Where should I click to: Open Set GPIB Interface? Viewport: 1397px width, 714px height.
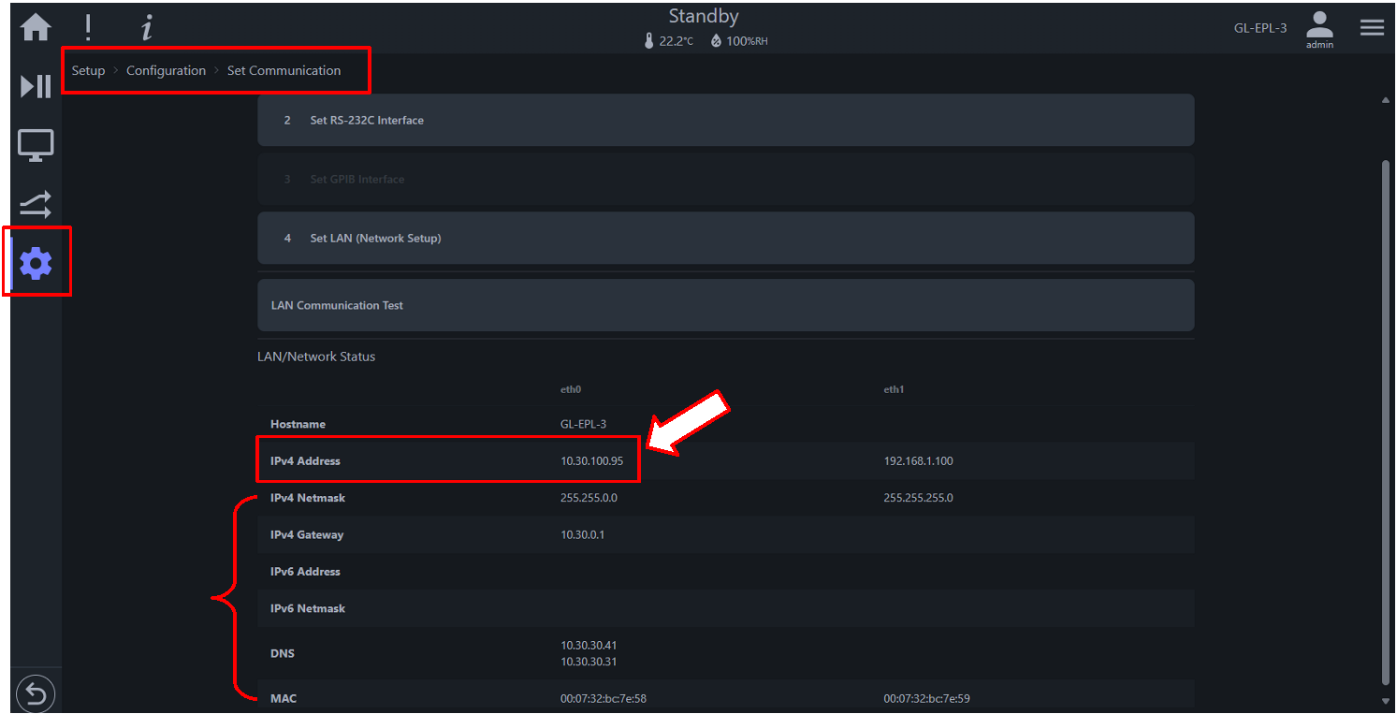(x=725, y=179)
